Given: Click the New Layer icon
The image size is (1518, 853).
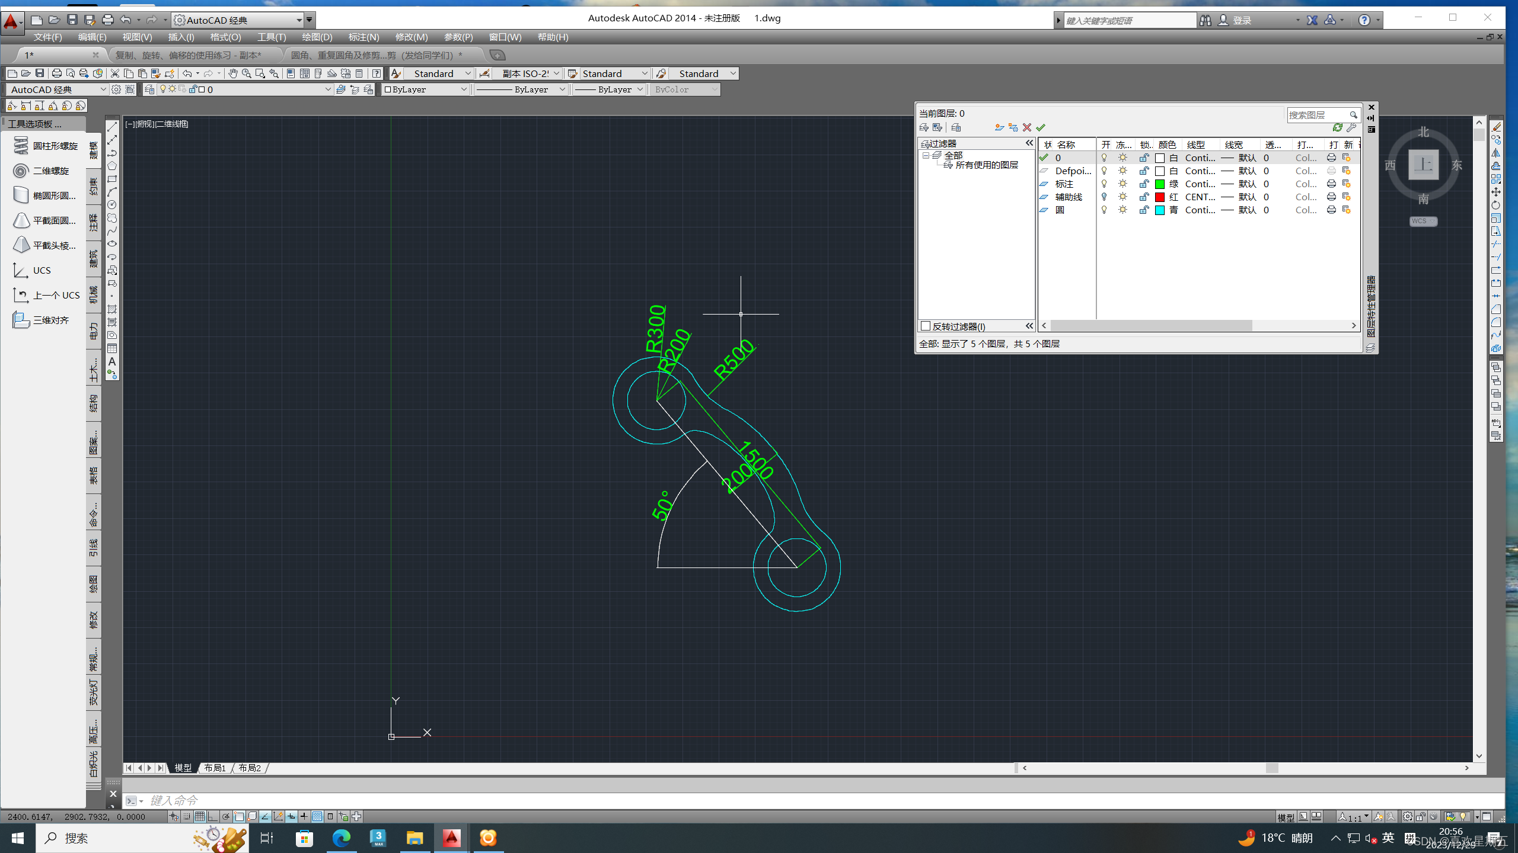Looking at the screenshot, I should (999, 127).
